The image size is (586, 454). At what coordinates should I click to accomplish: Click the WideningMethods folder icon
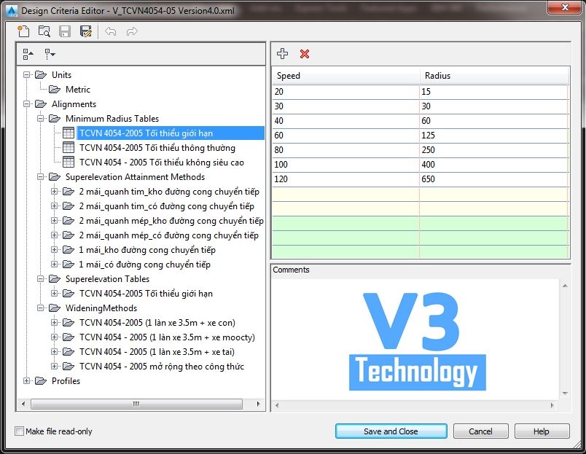pyautogui.click(x=55, y=308)
